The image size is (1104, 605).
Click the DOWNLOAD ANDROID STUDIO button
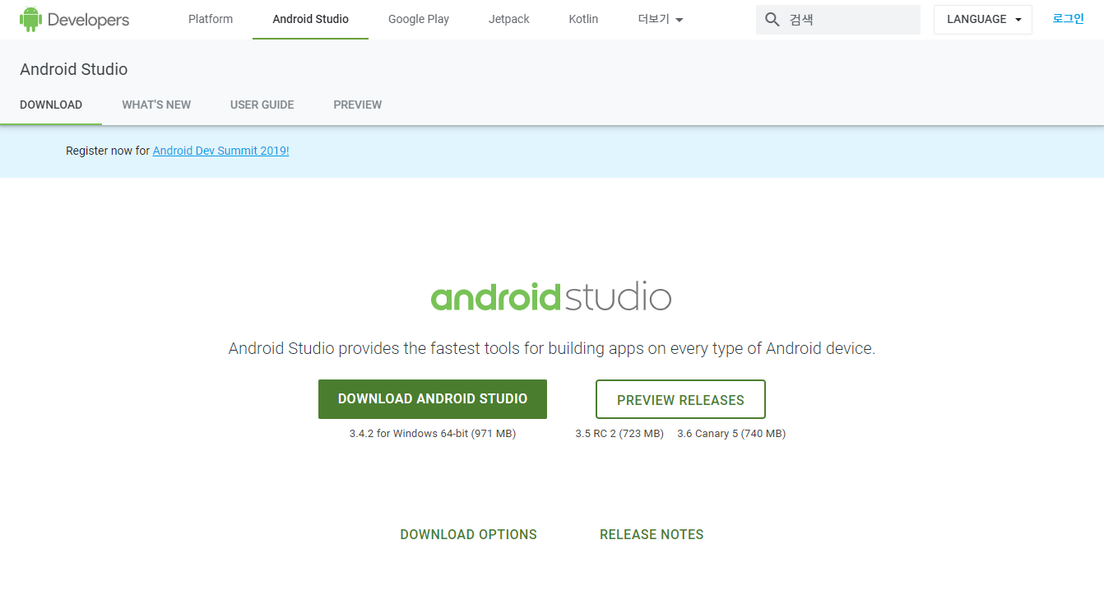pyautogui.click(x=433, y=399)
